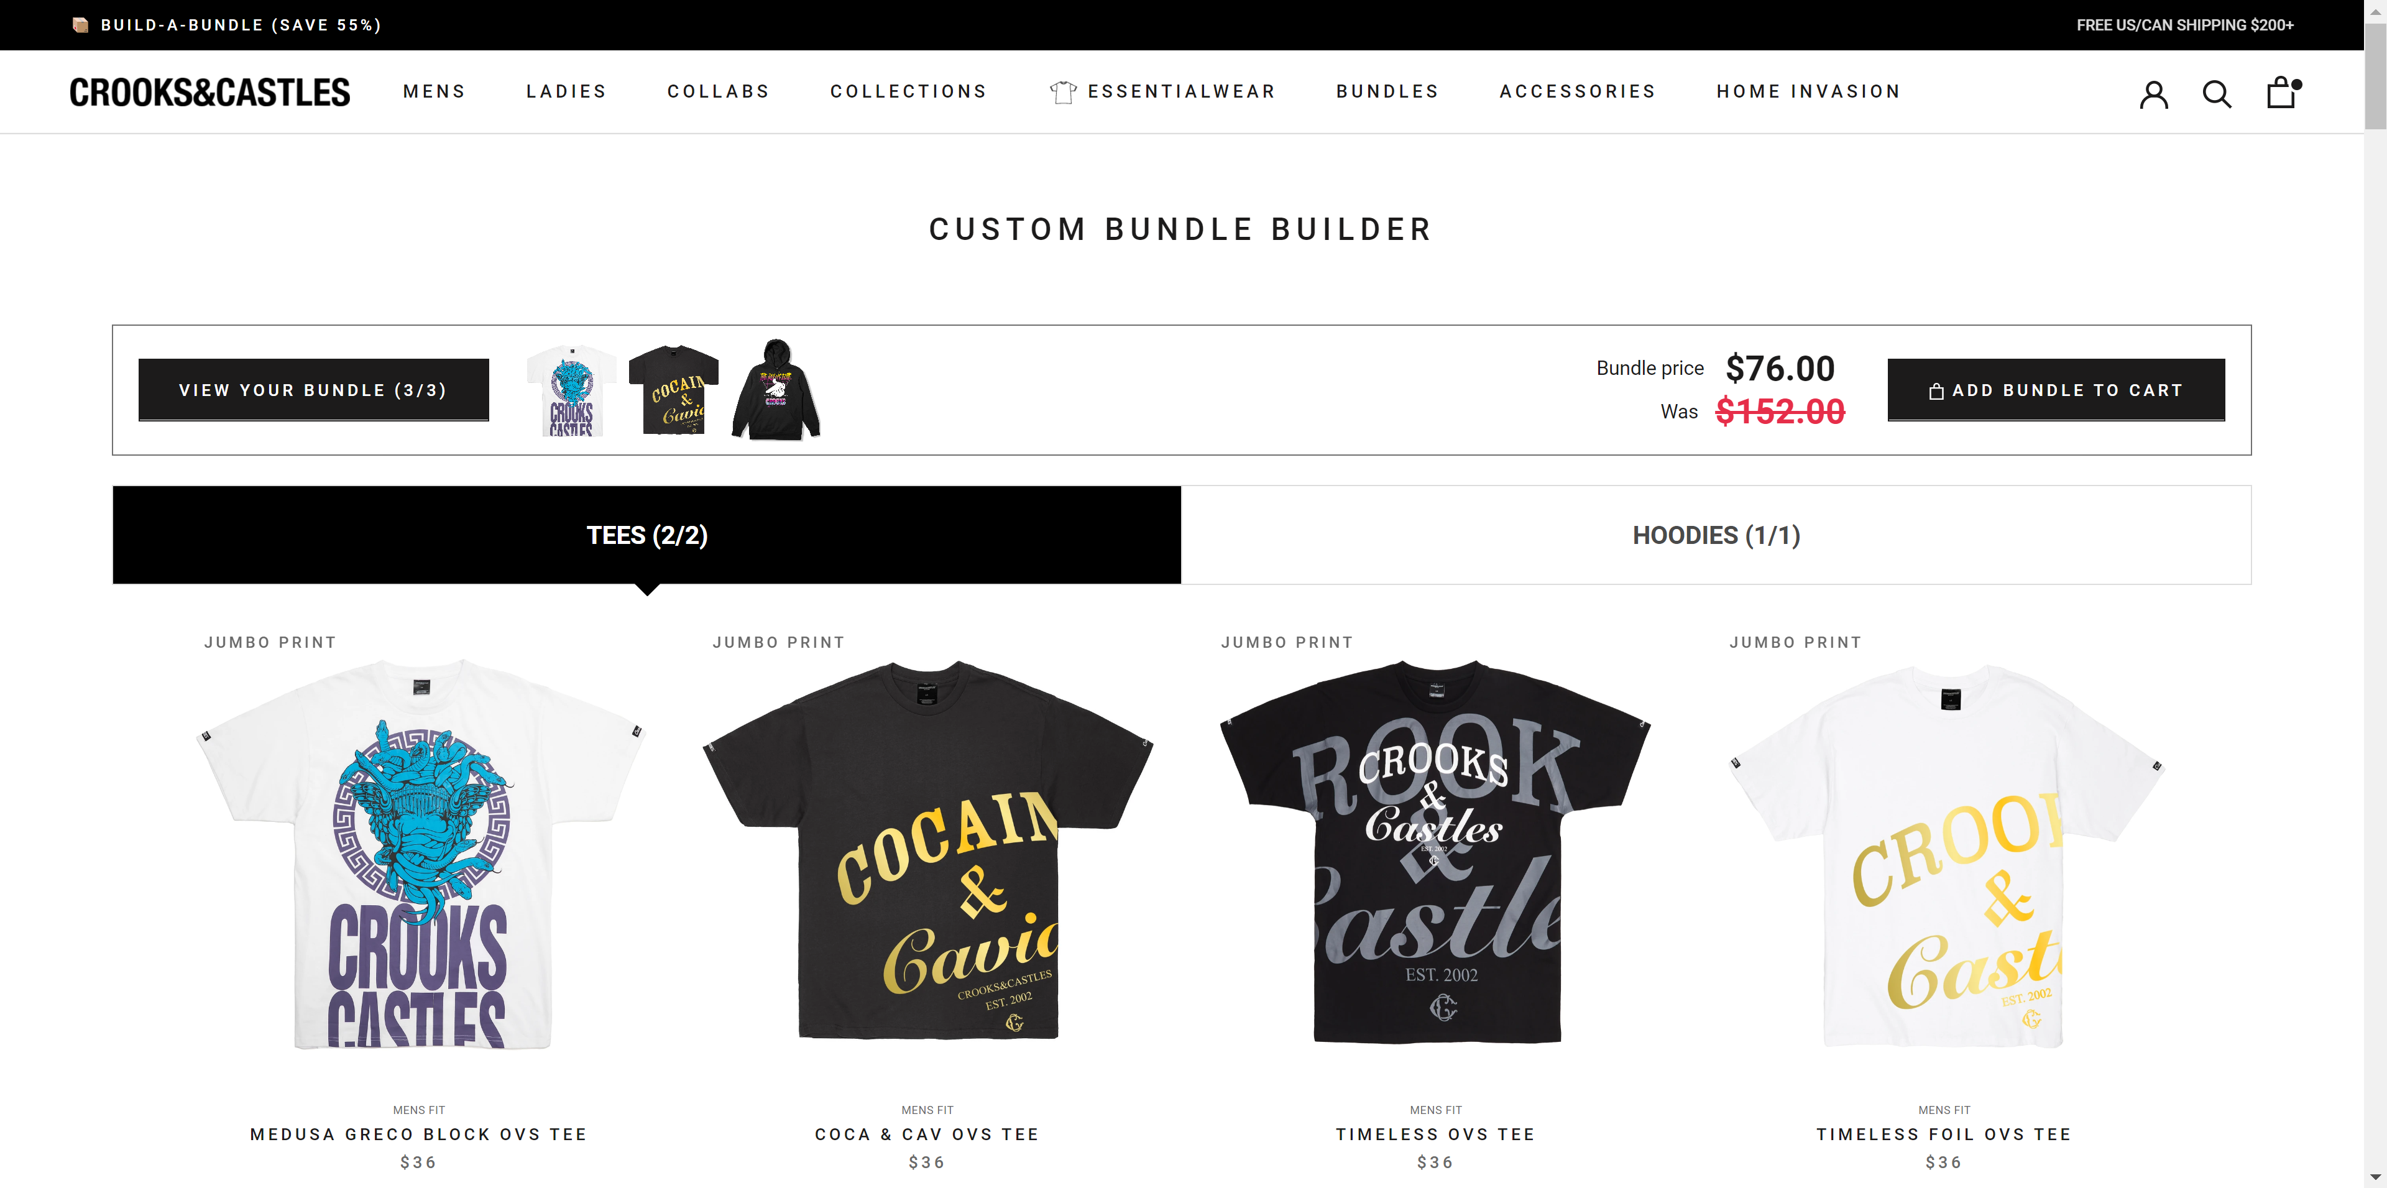
Task: Switch to the Hoodies (1/1) tab
Action: coord(1716,535)
